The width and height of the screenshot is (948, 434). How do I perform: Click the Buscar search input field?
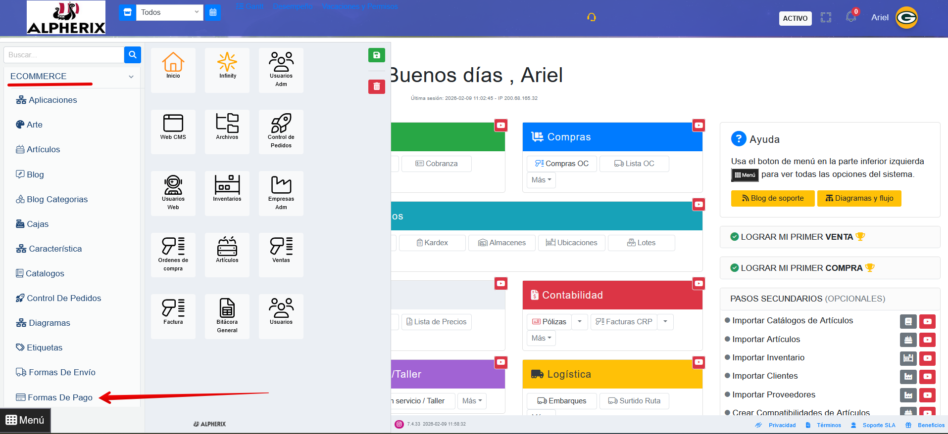coord(63,55)
